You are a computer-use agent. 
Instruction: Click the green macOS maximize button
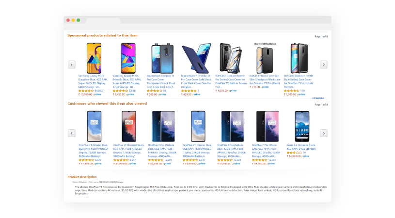click(x=79, y=20)
